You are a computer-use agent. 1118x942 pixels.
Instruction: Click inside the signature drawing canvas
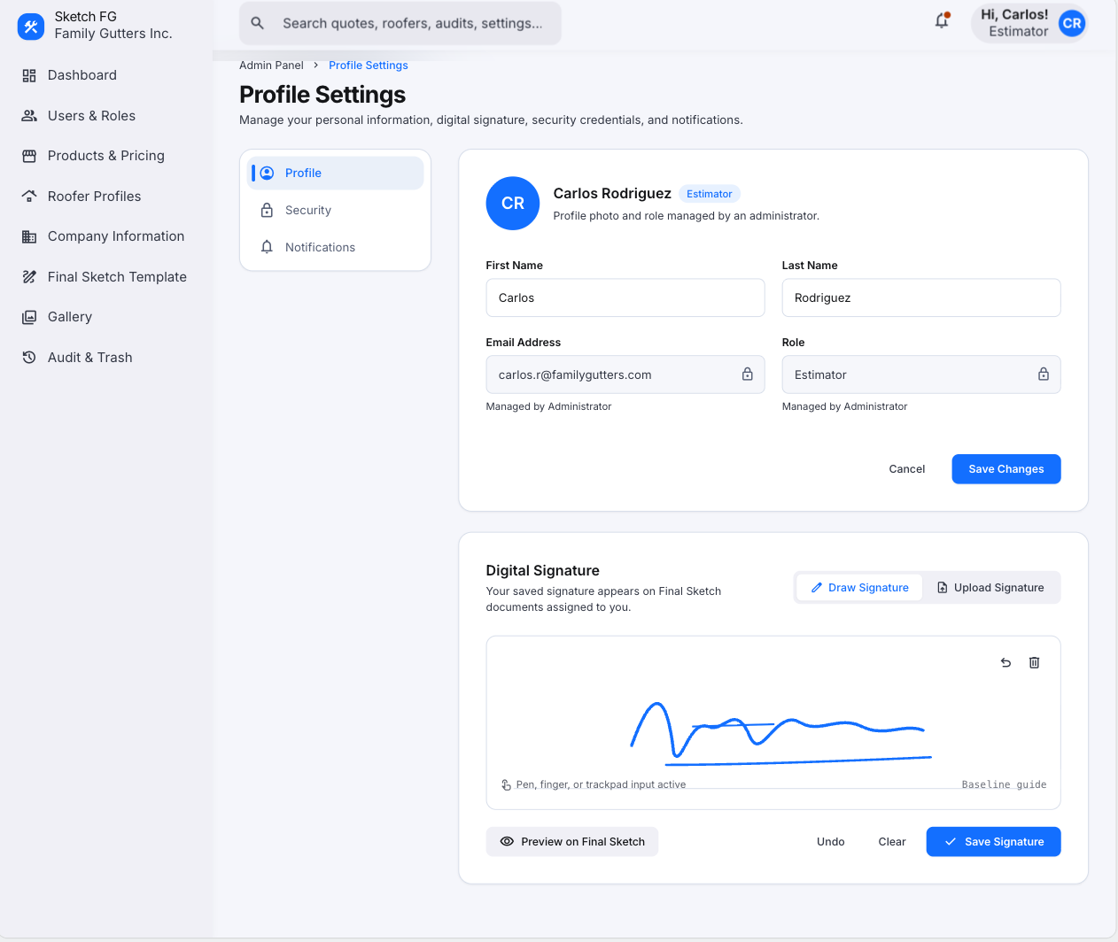[773, 722]
